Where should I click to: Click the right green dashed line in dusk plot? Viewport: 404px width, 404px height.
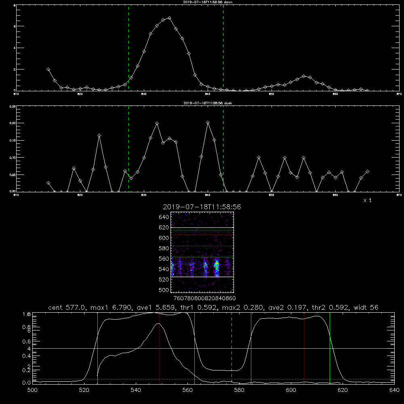tap(223, 149)
